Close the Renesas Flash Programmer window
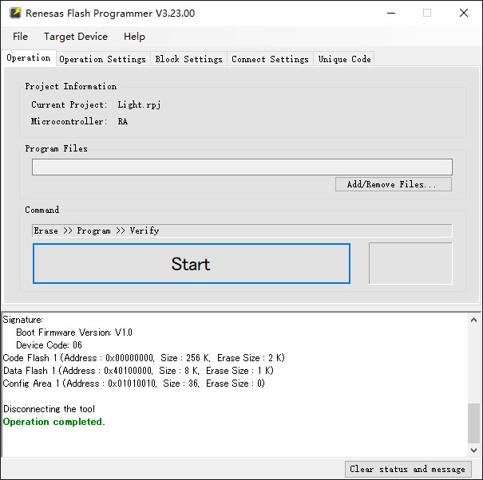The width and height of the screenshot is (483, 480). coord(464,14)
